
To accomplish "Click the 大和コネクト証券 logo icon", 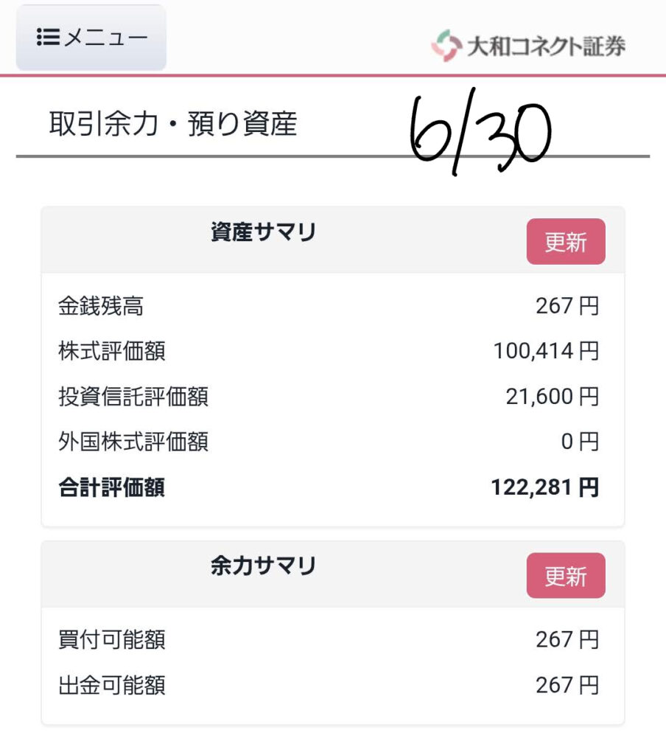I will coord(446,46).
